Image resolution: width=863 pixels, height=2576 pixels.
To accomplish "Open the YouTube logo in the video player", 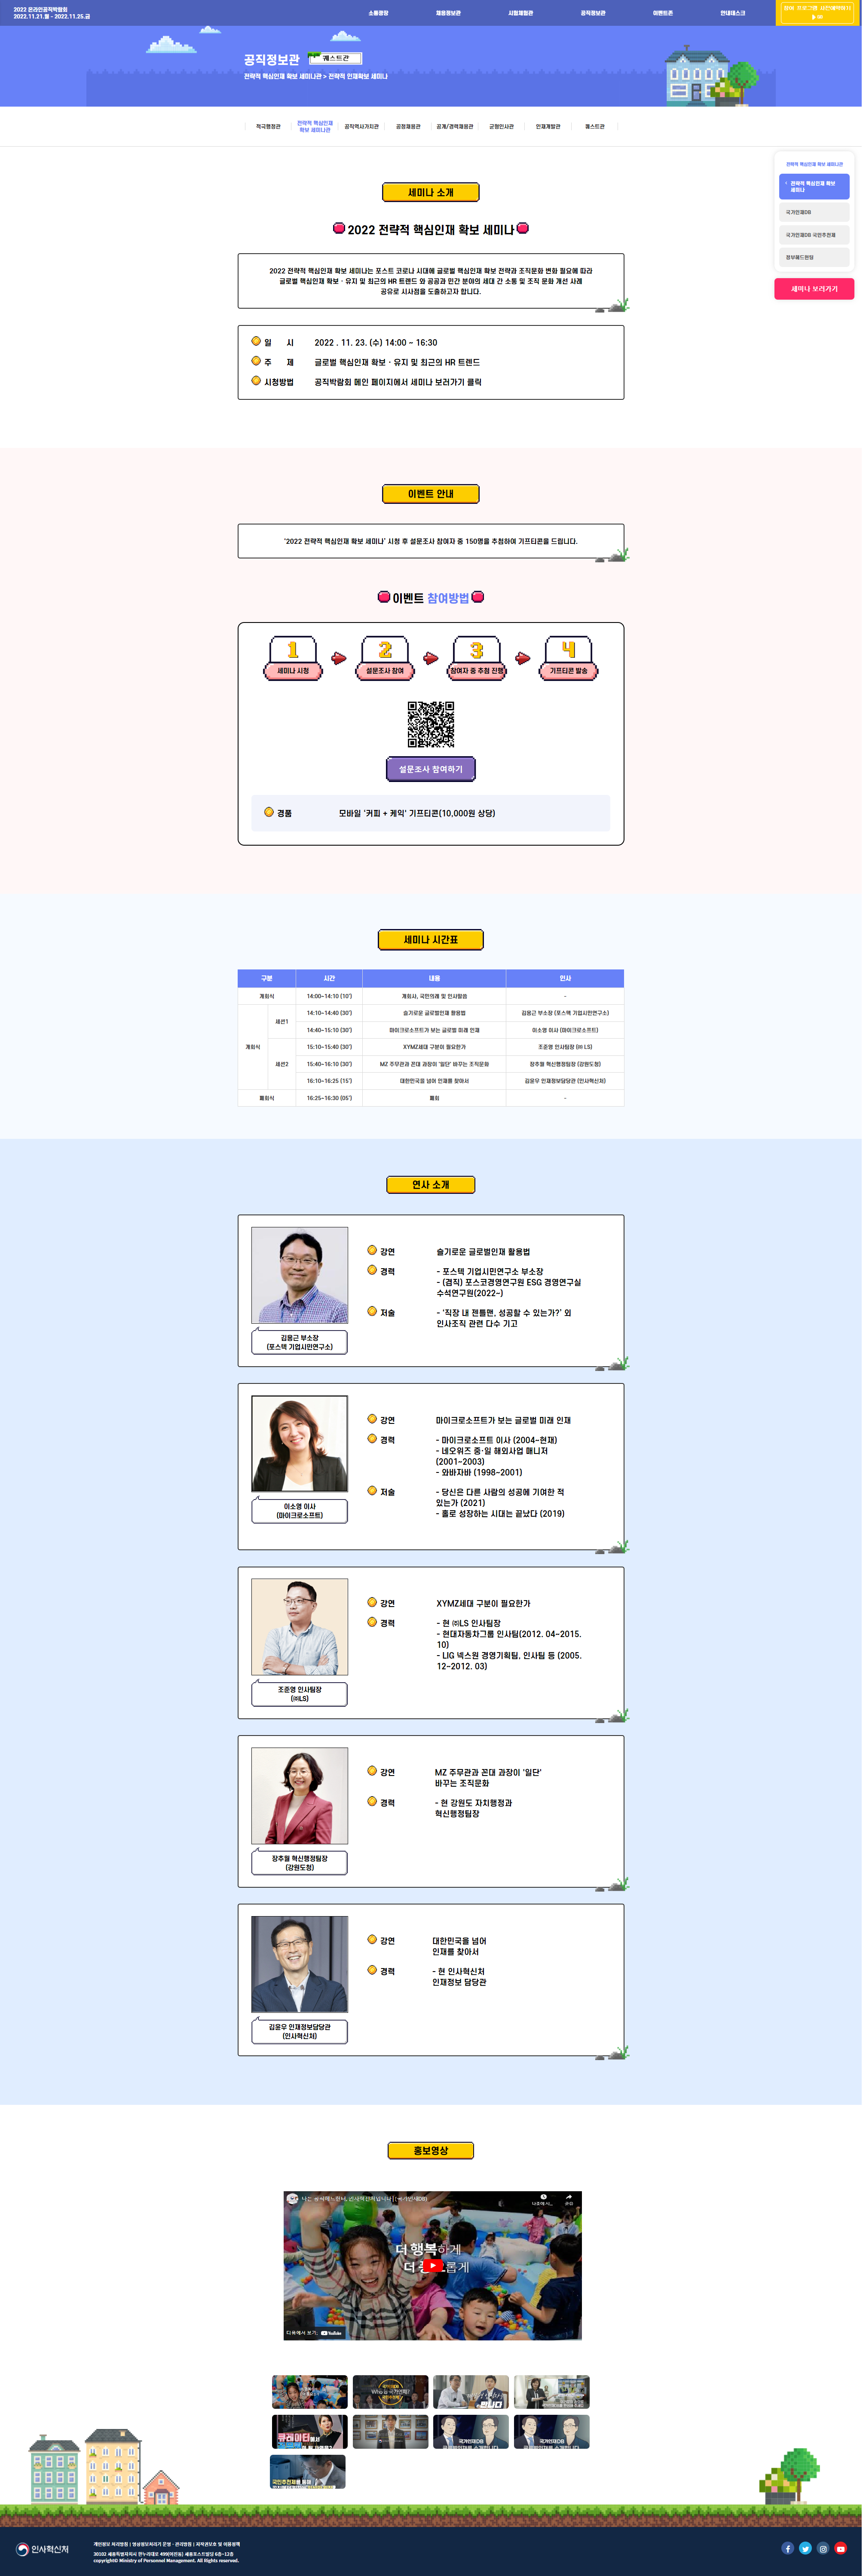I will pyautogui.click(x=331, y=2333).
